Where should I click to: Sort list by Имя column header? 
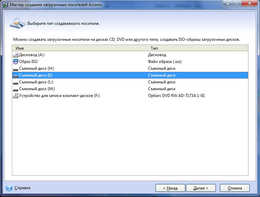79,48
